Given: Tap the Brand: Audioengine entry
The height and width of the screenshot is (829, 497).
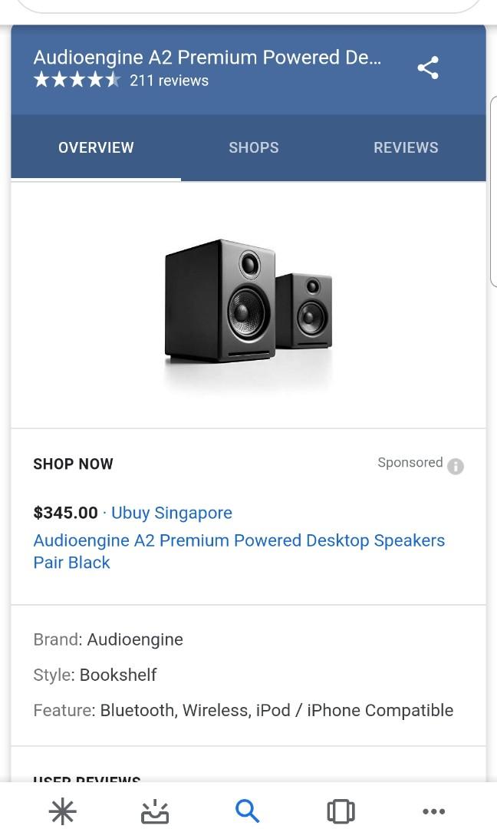Looking at the screenshot, I should (107, 639).
